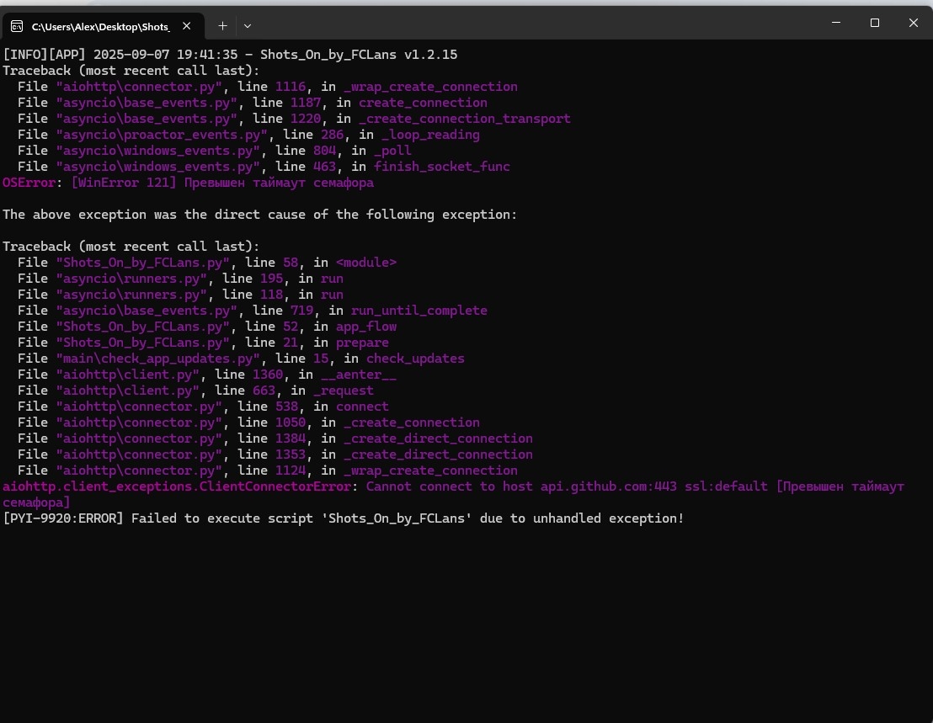
Task: Click the check_updates function name
Action: (415, 359)
